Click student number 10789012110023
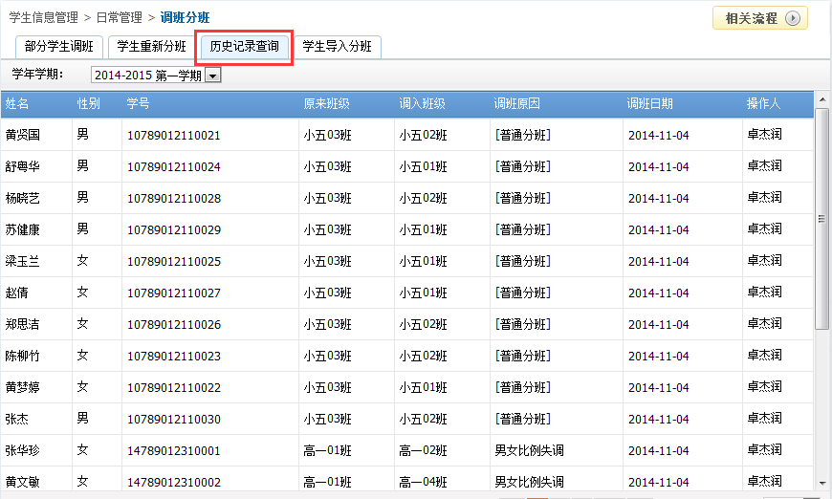This screenshot has height=499, width=832. click(174, 357)
